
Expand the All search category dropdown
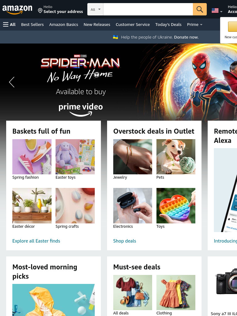coord(95,9)
